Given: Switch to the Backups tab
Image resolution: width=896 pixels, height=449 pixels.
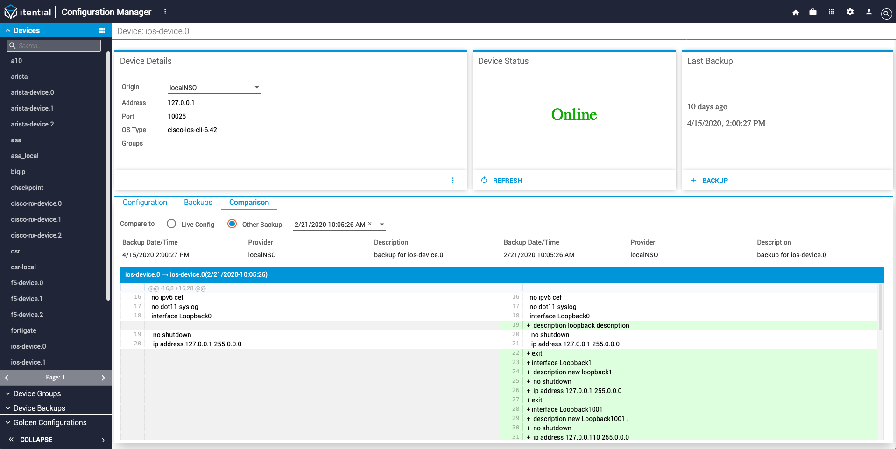Looking at the screenshot, I should click(198, 202).
